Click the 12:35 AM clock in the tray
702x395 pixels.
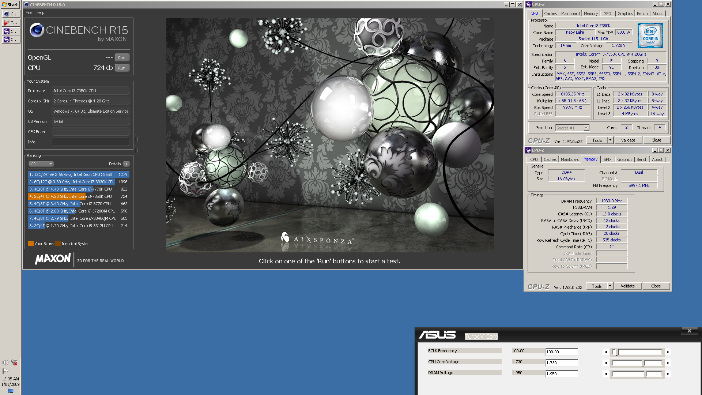(10, 379)
